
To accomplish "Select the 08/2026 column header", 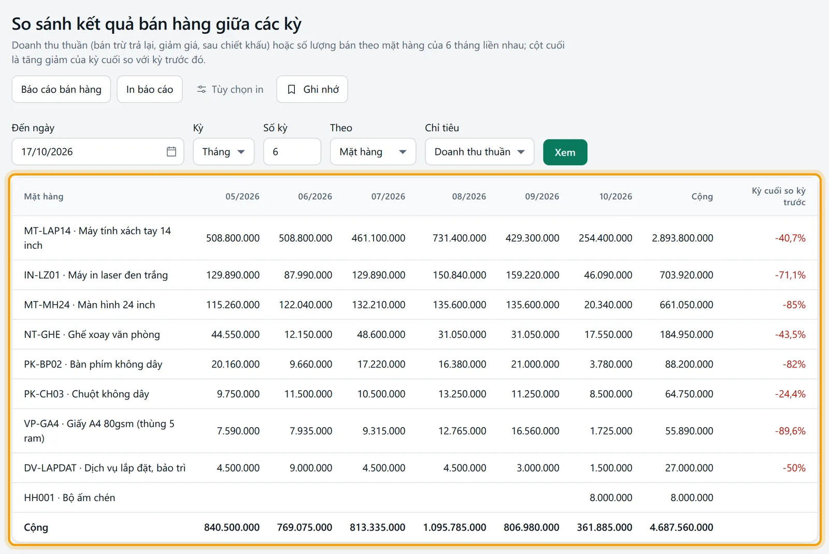I will 469,196.
